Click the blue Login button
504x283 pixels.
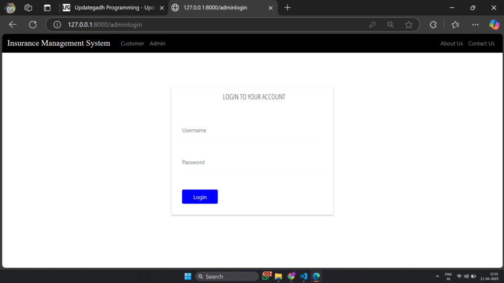pyautogui.click(x=200, y=197)
